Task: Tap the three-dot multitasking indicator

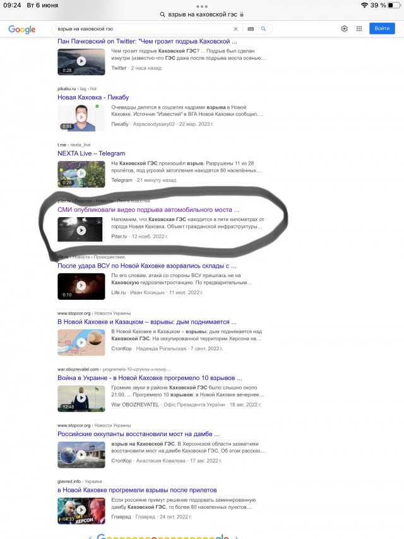Action: pyautogui.click(x=202, y=6)
